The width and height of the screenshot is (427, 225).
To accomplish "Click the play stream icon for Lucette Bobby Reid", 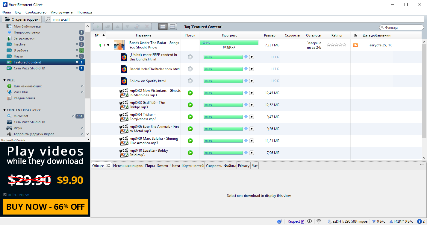I will tap(190, 153).
